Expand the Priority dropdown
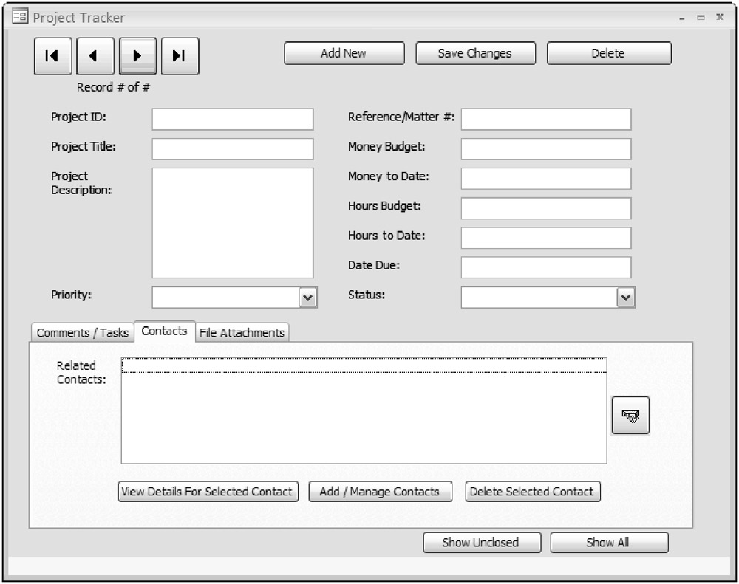This screenshot has height=584, width=739. pyautogui.click(x=308, y=297)
